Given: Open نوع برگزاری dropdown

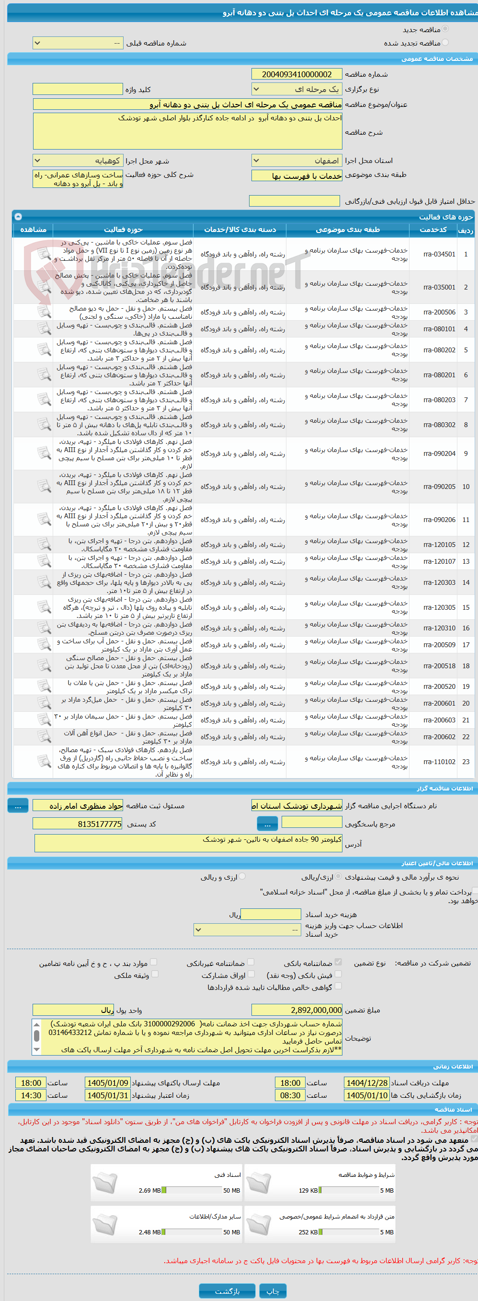Looking at the screenshot, I should coord(297,89).
